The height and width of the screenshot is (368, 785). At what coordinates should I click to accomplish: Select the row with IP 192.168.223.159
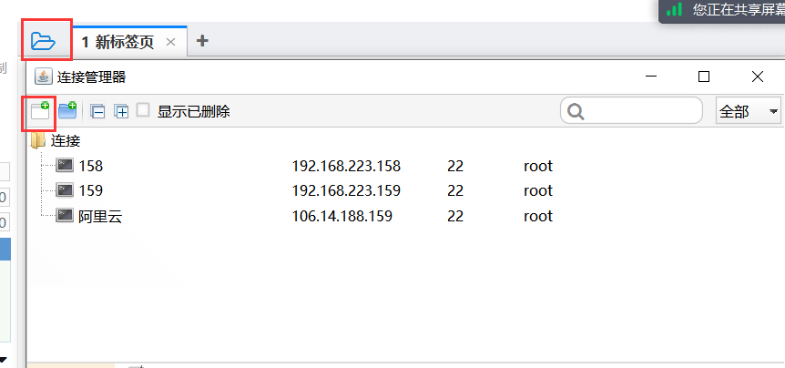pyautogui.click(x=346, y=190)
